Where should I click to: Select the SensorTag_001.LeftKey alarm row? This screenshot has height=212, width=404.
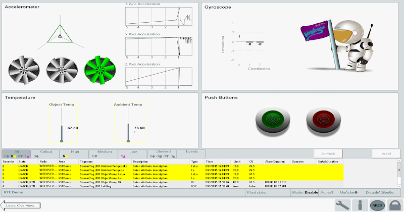tap(173, 186)
